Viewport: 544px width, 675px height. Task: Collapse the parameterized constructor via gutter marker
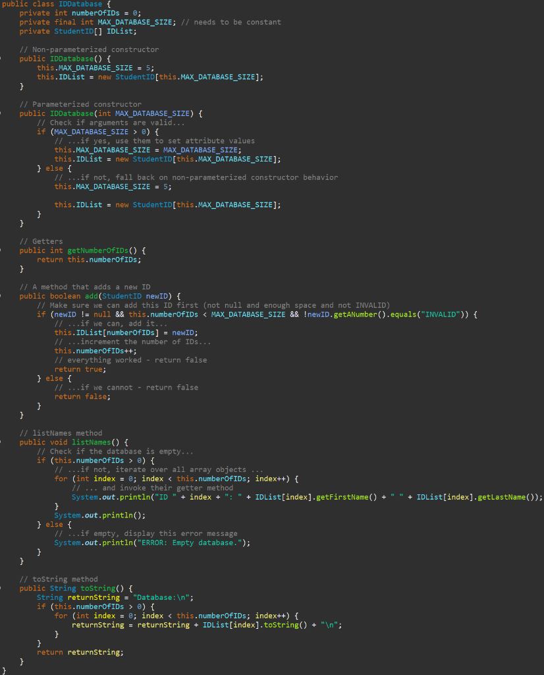pyautogui.click(x=3, y=113)
